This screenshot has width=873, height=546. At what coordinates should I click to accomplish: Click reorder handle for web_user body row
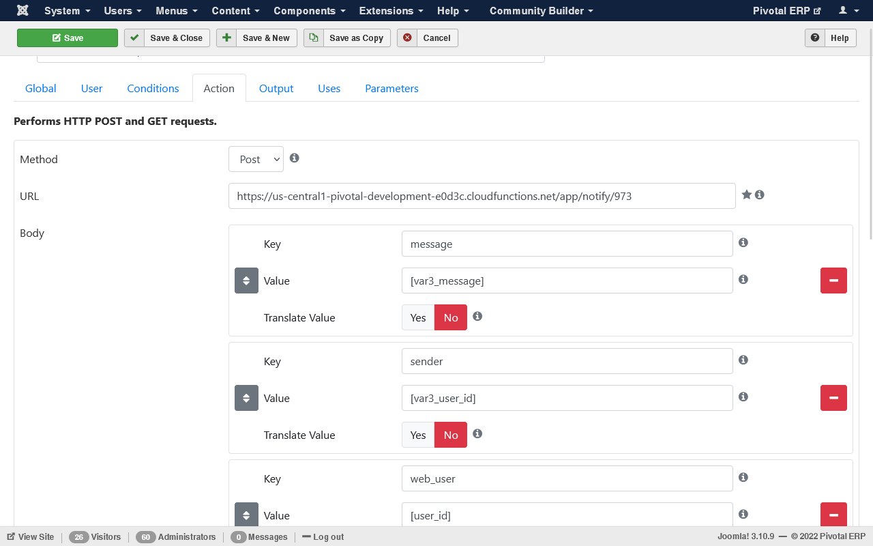tap(246, 515)
